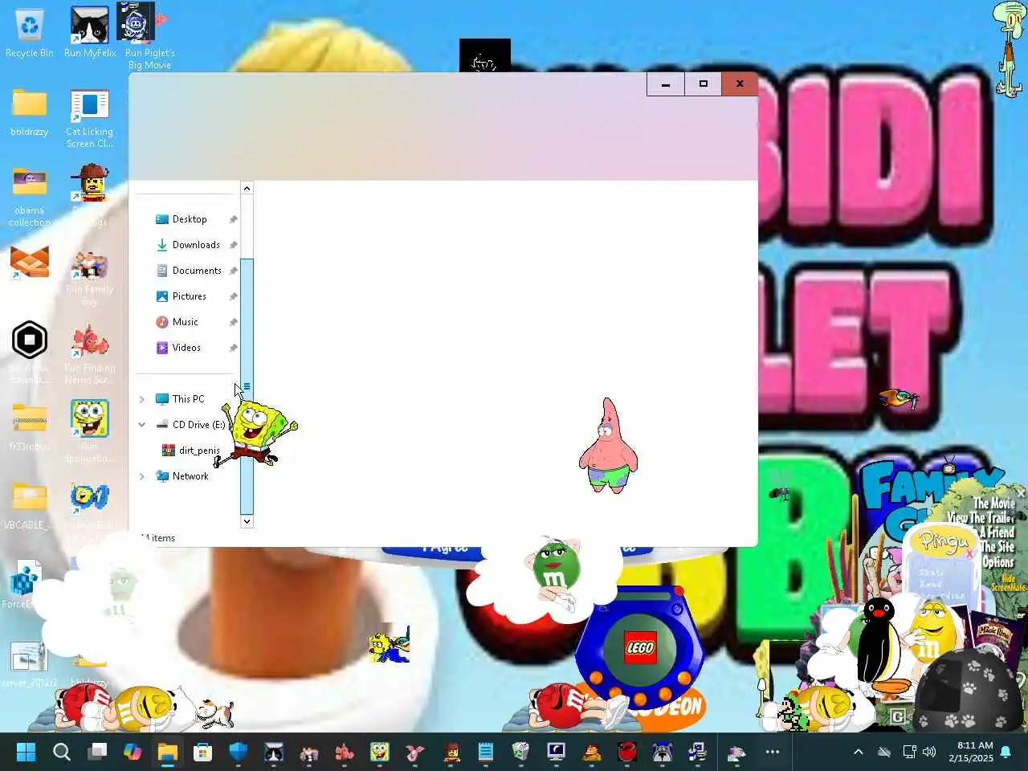Select the bbldrizzy folder on desktop
Screen dimensions: 1028x771
coord(30,112)
